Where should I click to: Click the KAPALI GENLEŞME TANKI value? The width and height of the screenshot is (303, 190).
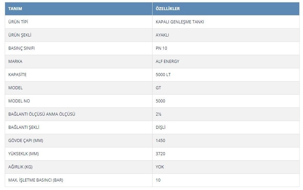(180, 22)
